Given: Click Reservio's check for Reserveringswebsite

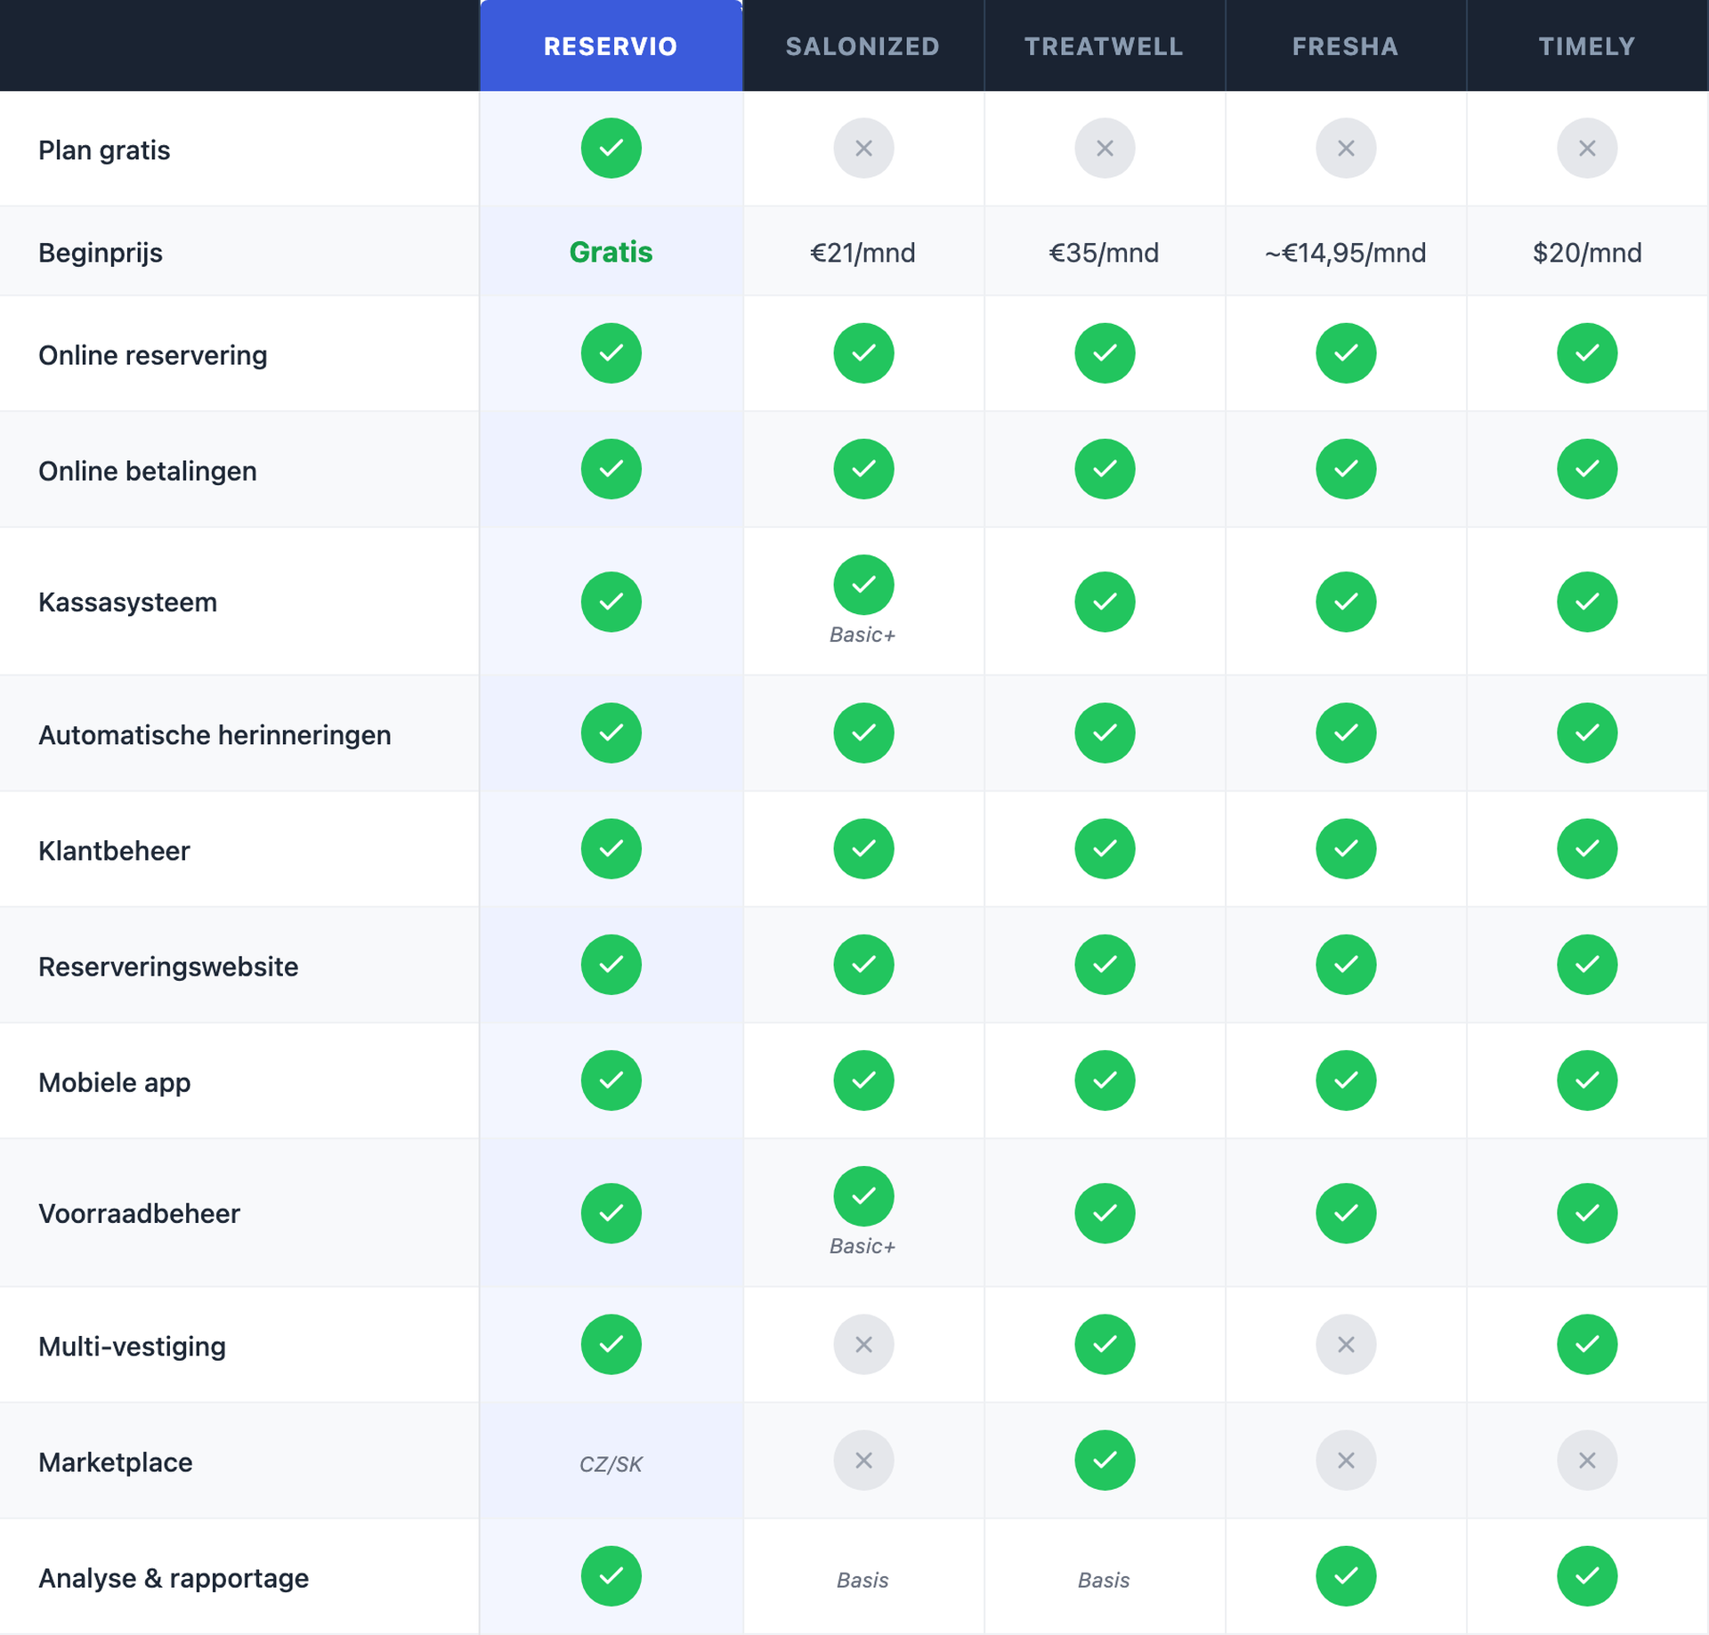Looking at the screenshot, I should 612,964.
